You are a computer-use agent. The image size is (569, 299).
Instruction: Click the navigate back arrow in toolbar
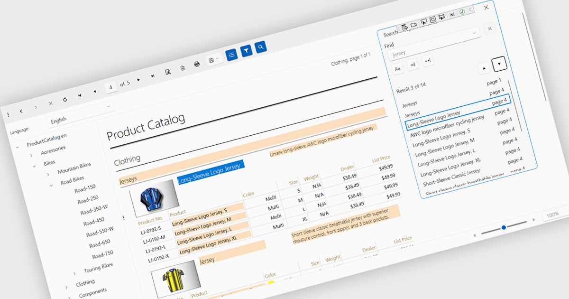pos(21,111)
